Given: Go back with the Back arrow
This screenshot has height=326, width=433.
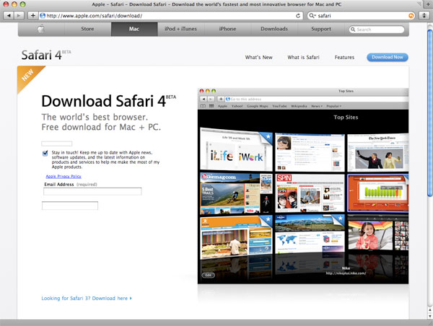Looking at the screenshot, I should click(9, 15).
